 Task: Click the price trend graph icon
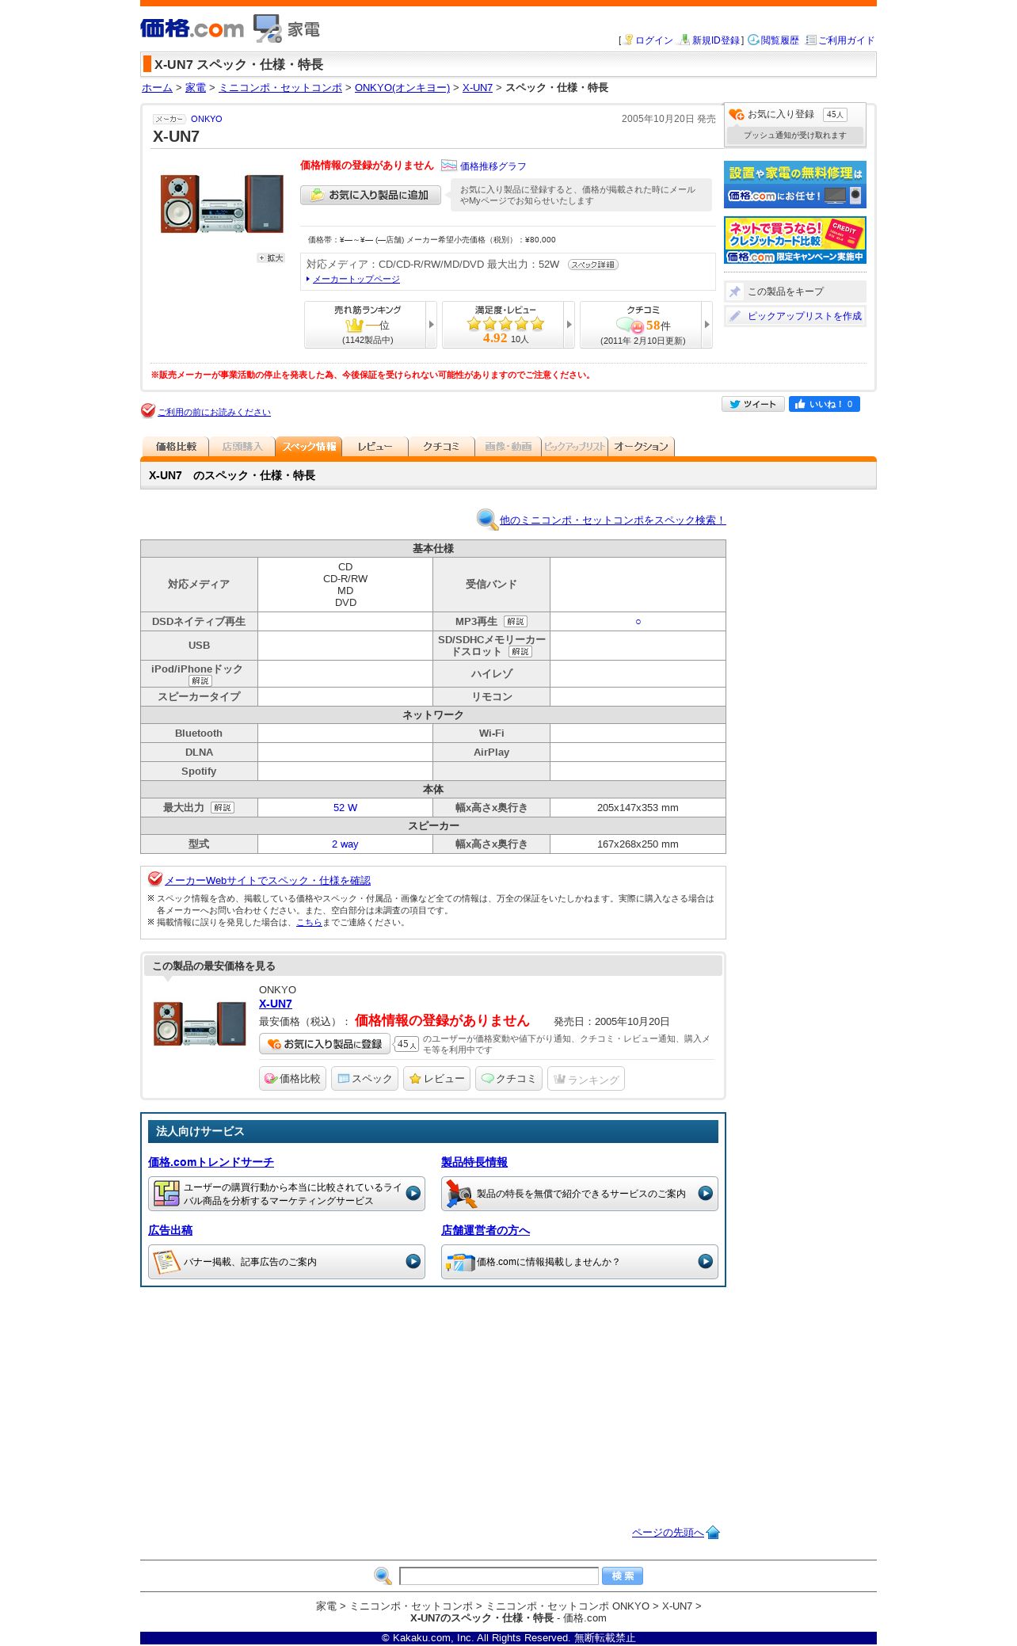(449, 166)
